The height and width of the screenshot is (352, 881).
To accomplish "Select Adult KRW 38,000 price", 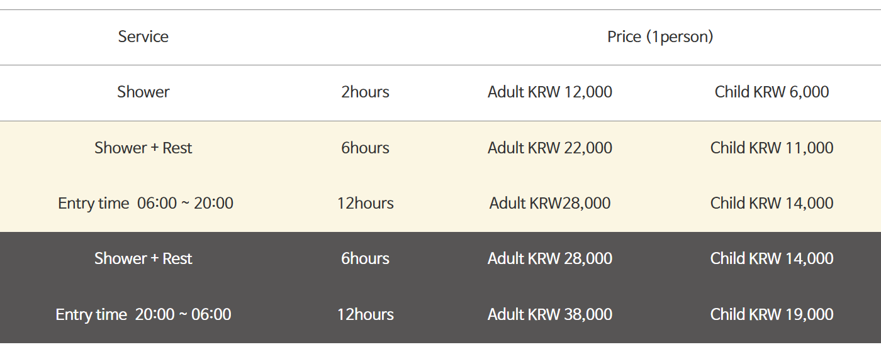I will click(550, 314).
